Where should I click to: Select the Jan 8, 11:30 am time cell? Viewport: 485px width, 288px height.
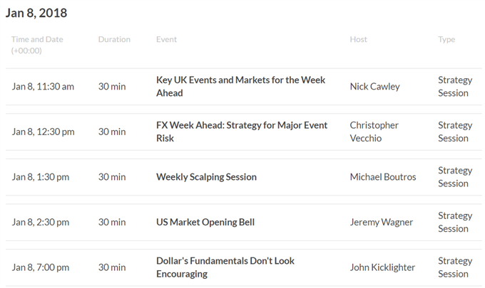(43, 87)
